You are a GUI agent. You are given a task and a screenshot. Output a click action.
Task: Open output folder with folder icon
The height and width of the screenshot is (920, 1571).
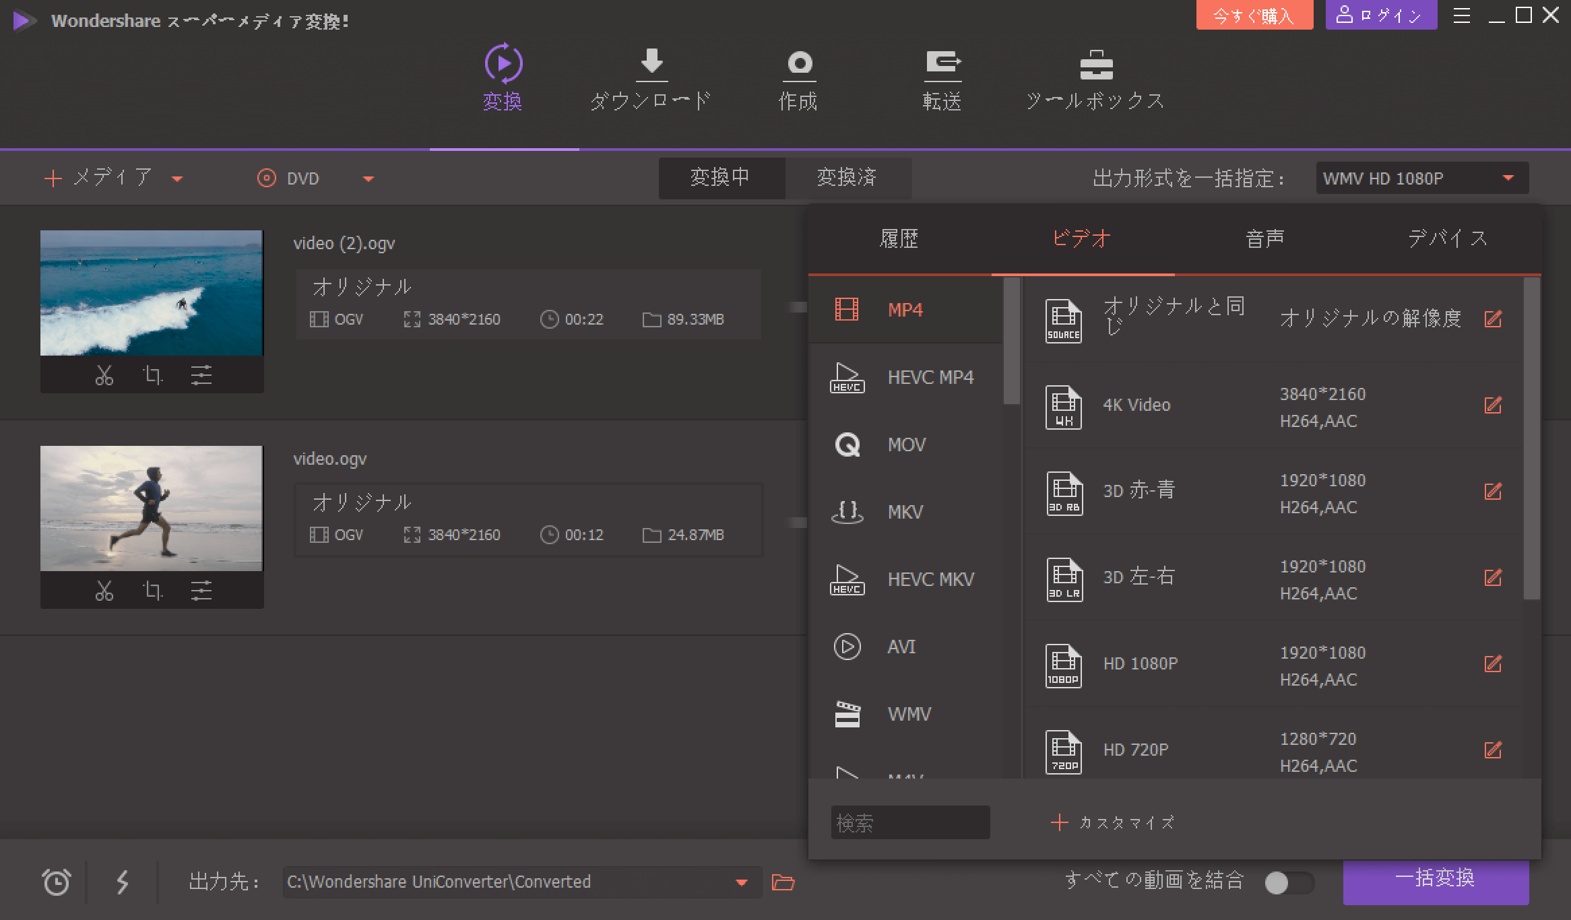point(783,882)
